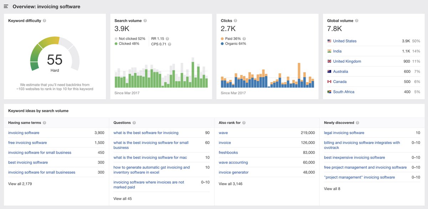
Task: Open the hamburger menu next to Overview
Action: 6,6
